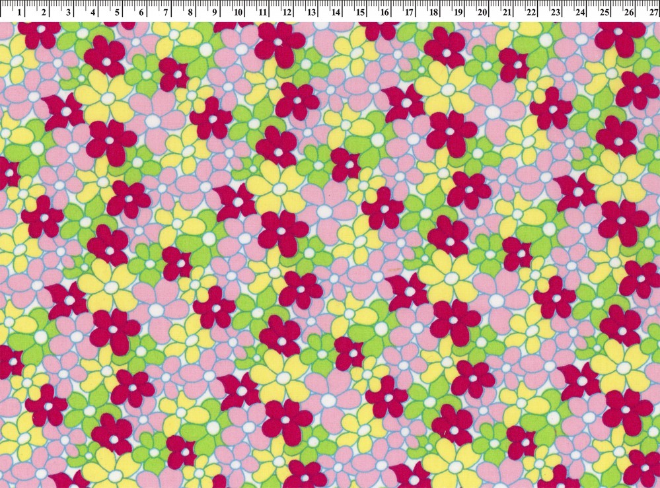660x488 pixels.
Task: Click ruler number 13
Action: pyautogui.click(x=311, y=13)
